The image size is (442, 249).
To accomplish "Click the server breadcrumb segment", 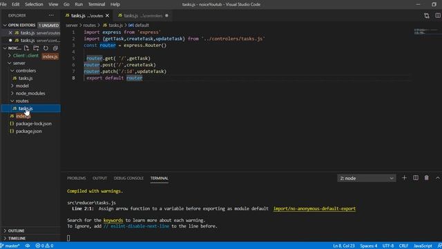I will point(72,25).
